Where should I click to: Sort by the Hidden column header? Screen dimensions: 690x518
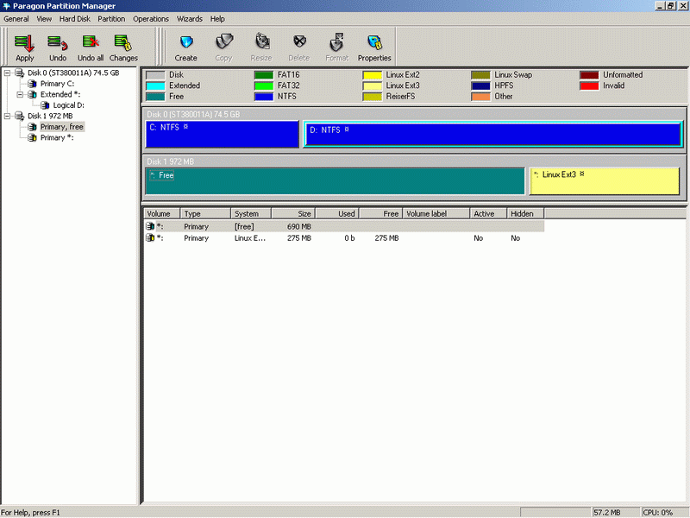pos(525,213)
